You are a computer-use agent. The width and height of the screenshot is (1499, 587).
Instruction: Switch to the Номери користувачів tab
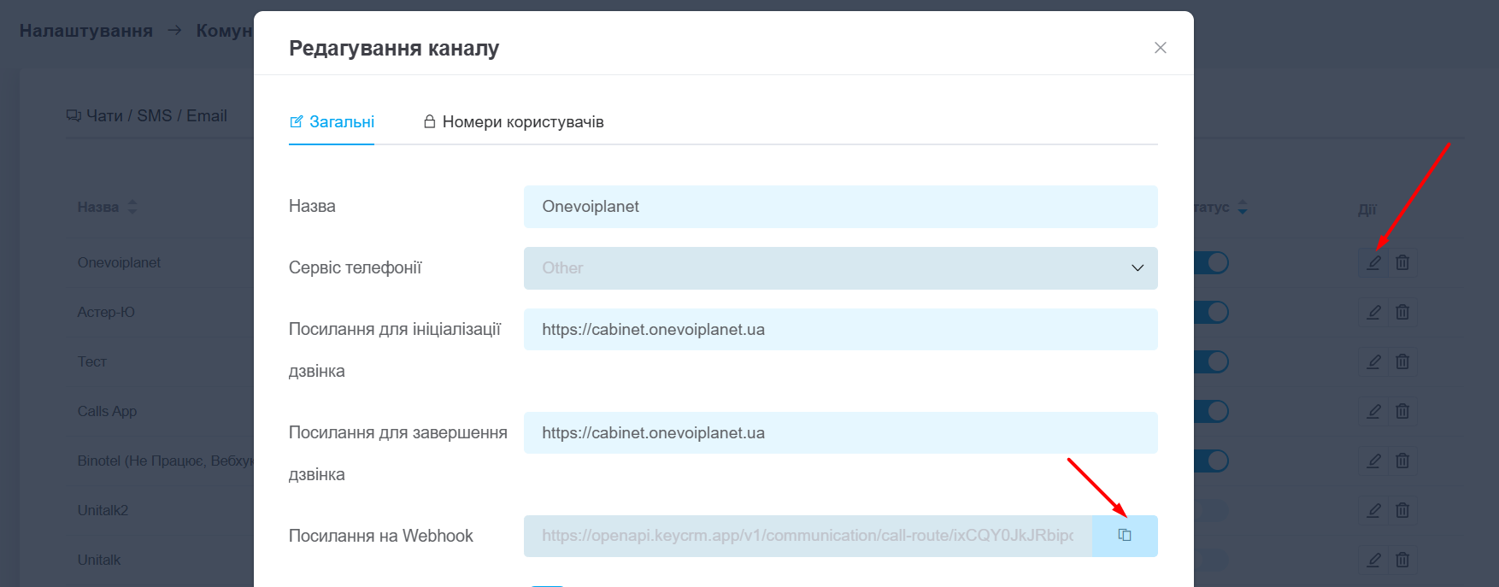(x=514, y=122)
